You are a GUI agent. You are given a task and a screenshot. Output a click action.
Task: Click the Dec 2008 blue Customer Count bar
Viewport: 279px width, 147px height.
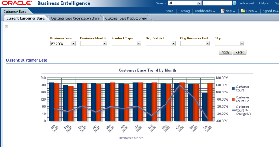coord(205,107)
